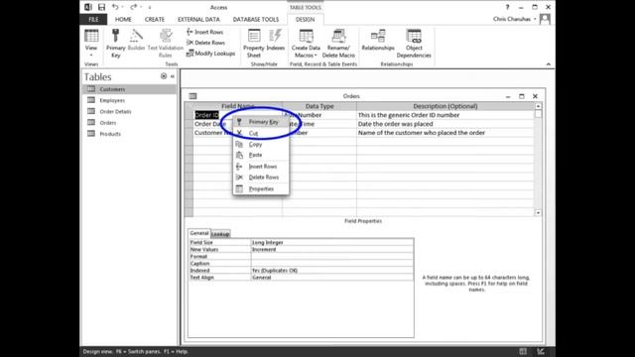635x357 pixels.
Task: Open the EXTERNAL DATA tab
Action: click(x=198, y=20)
